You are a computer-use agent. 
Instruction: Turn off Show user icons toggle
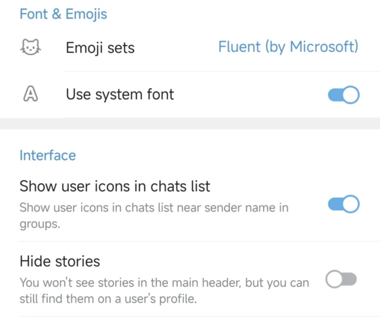pyautogui.click(x=343, y=205)
